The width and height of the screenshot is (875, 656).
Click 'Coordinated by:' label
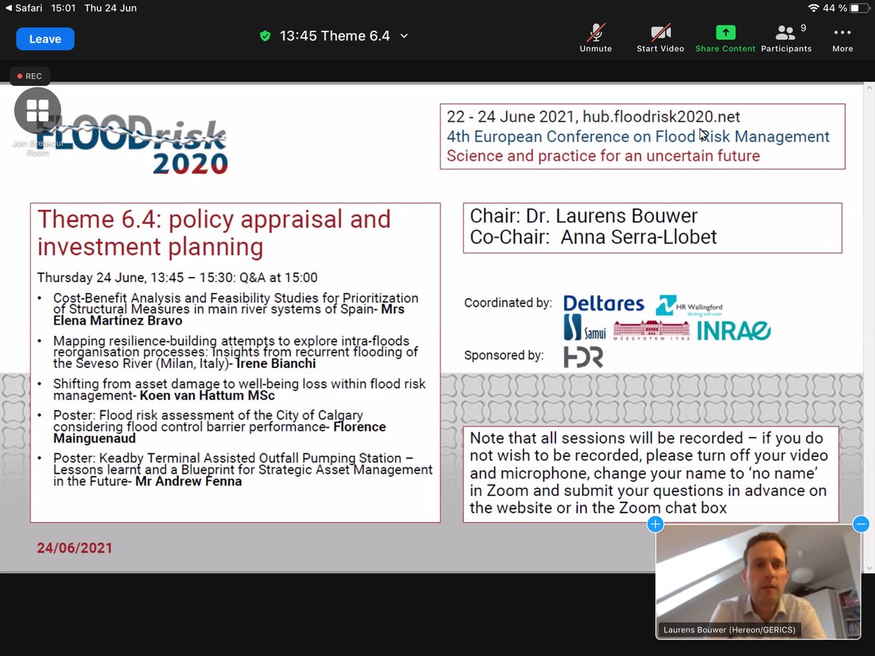[507, 303]
